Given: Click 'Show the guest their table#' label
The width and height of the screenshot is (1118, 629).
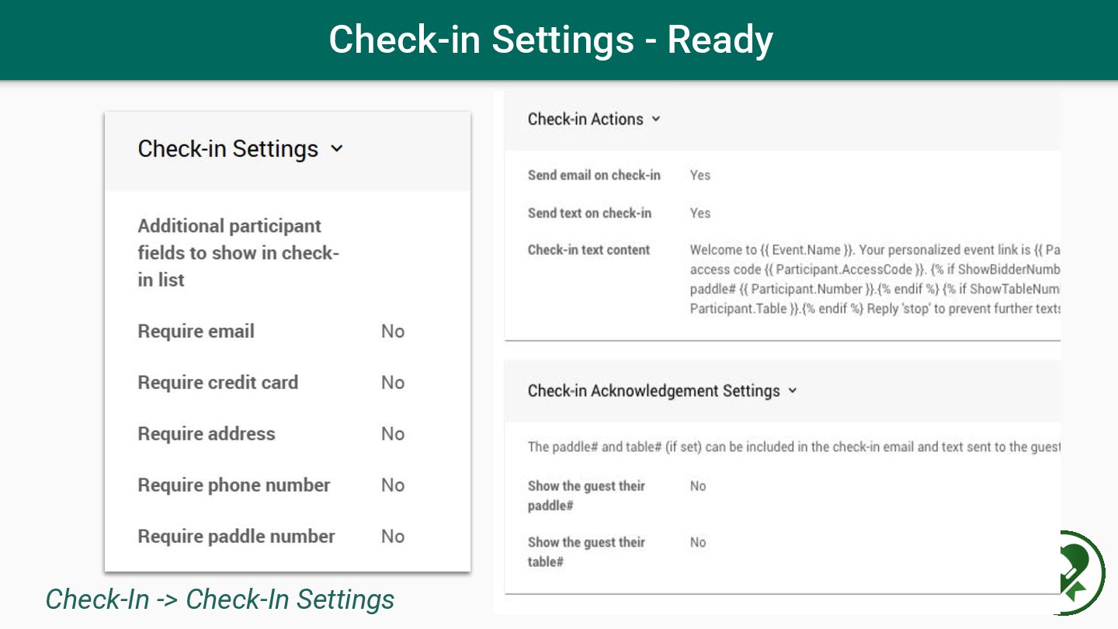Looking at the screenshot, I should click(x=586, y=552).
